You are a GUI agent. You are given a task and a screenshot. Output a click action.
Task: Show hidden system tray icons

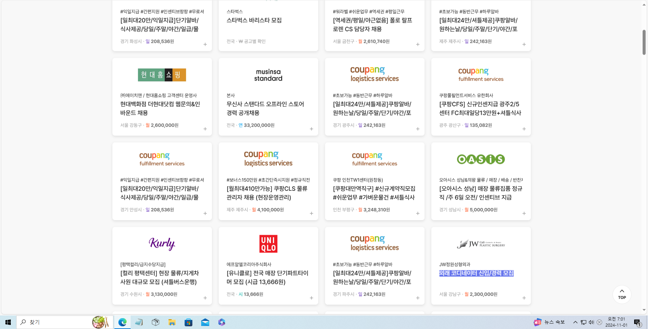[575, 322]
